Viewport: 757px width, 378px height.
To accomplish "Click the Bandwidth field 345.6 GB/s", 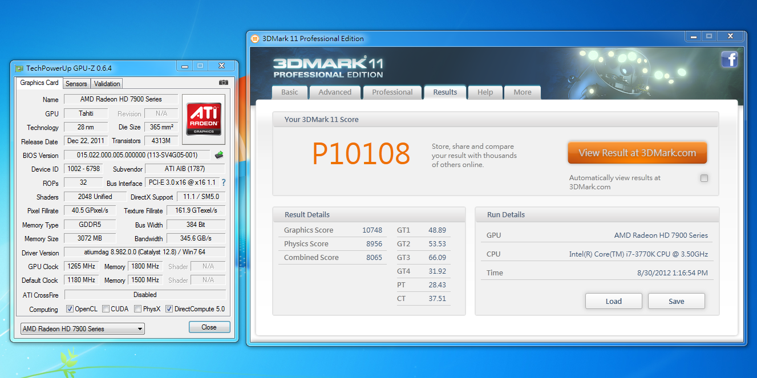I will pos(196,238).
